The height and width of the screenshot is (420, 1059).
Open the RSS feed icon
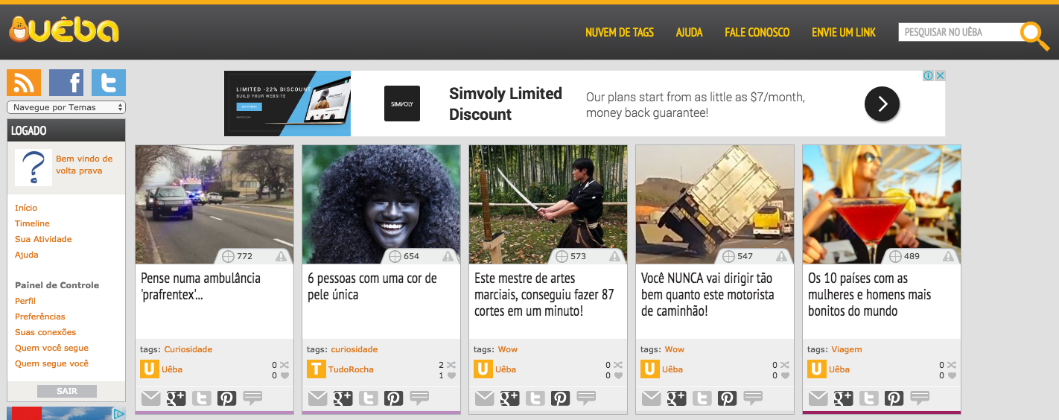pos(24,83)
